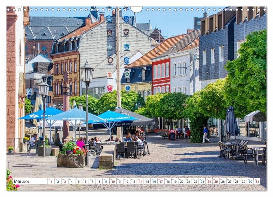Select day 29 in the calendar strip
The width and height of the screenshot is (273, 197).
(244, 181)
